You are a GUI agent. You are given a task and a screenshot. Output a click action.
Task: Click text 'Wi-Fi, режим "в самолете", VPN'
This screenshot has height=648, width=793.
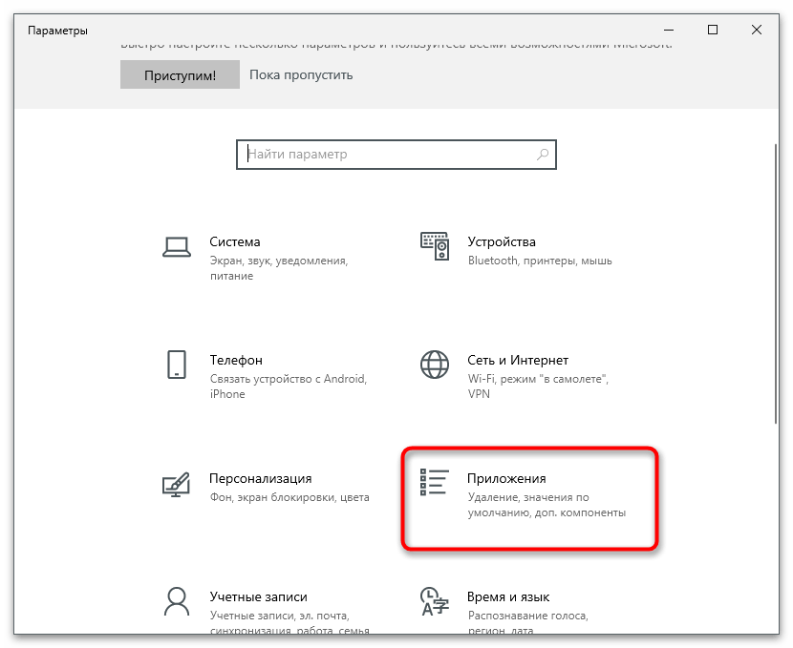click(538, 387)
